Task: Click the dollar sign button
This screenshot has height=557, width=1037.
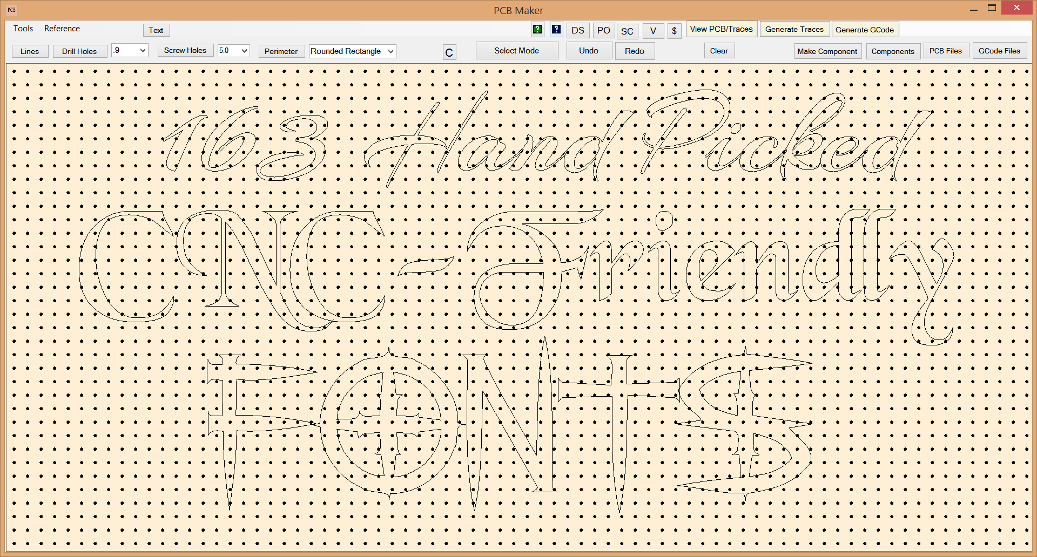Action: point(674,31)
